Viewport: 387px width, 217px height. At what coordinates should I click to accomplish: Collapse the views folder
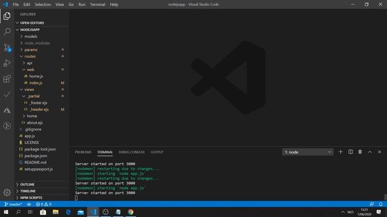coord(42,90)
